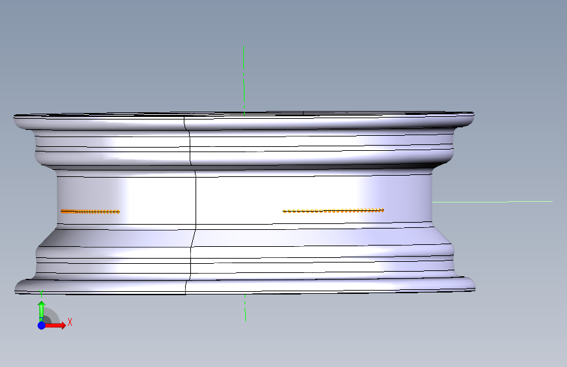
Task: Select the bottom outer flange of the rim
Action: pyautogui.click(x=245, y=285)
